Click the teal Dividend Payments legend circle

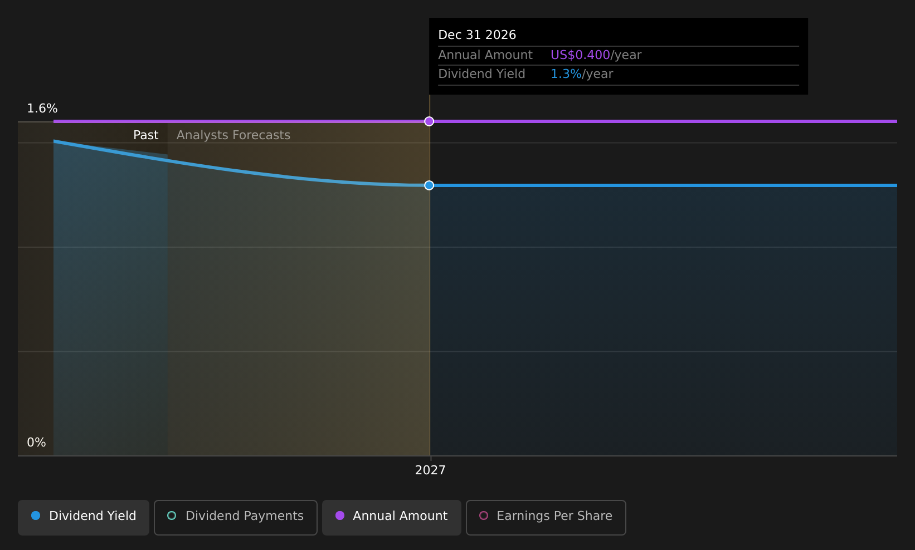[x=172, y=515]
